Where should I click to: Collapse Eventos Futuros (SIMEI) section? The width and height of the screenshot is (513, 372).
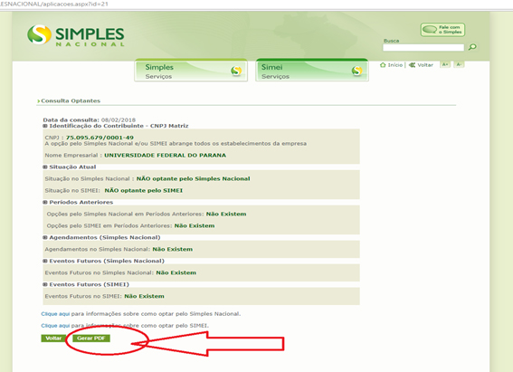click(x=45, y=284)
